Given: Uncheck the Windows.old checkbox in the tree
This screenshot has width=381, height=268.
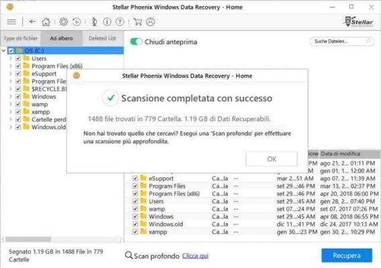Looking at the screenshot, I should pyautogui.click(x=18, y=127).
